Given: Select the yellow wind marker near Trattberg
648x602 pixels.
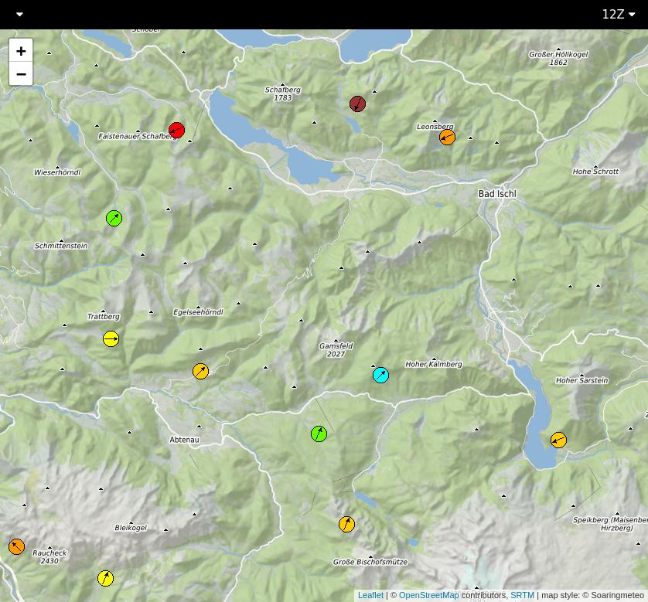Looking at the screenshot, I should [111, 338].
